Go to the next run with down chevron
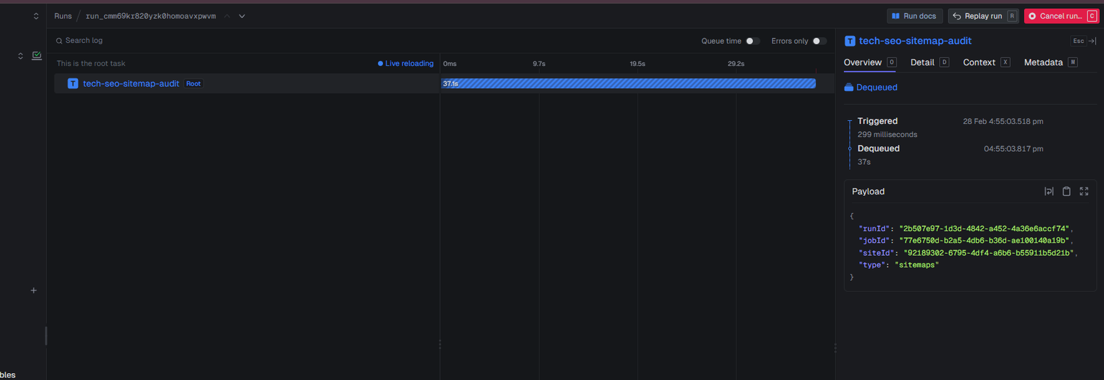The height and width of the screenshot is (380, 1104). coord(242,16)
